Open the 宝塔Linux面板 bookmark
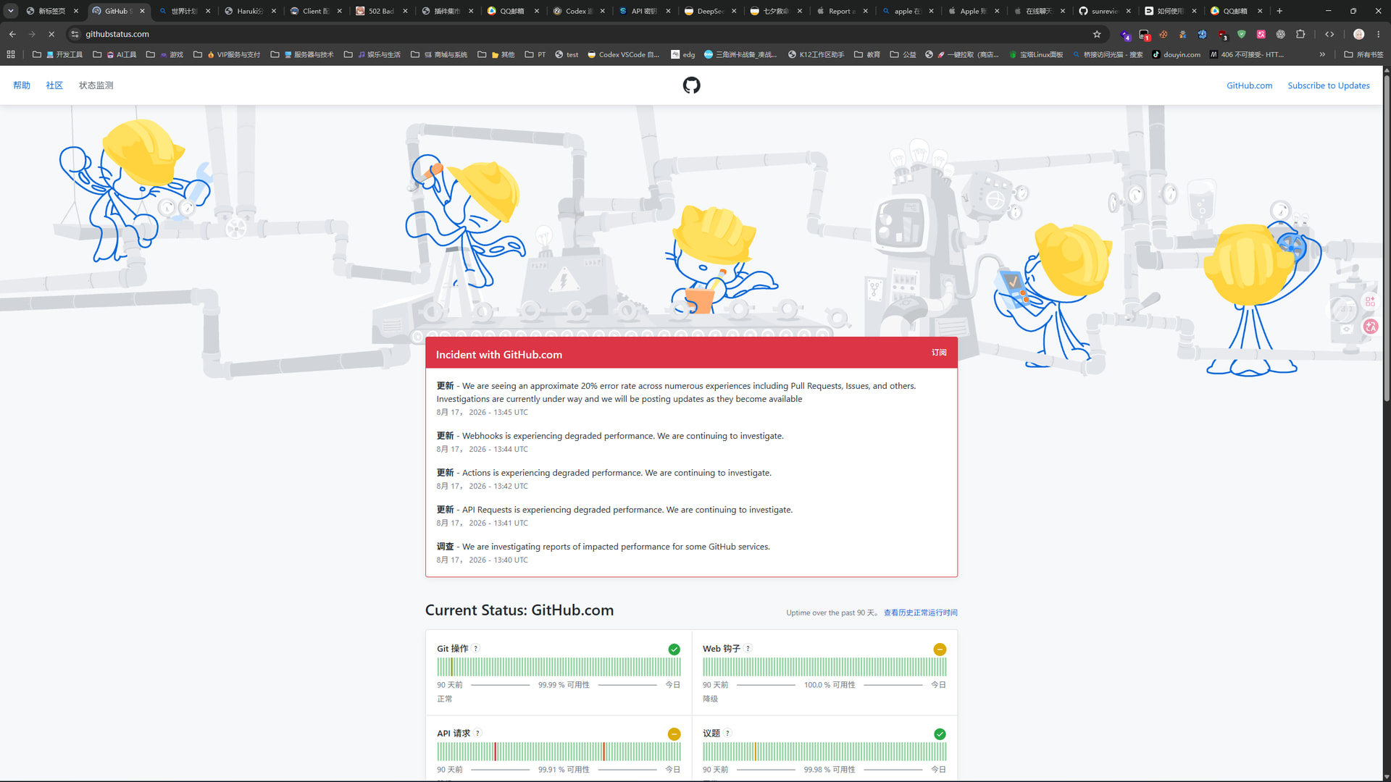This screenshot has width=1391, height=782. point(1035,54)
